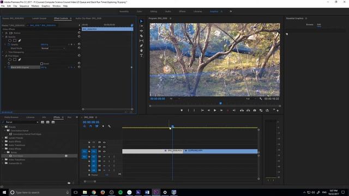Toggle visibility eye of the top video track
The image size is (349, 196).
click(104, 142)
